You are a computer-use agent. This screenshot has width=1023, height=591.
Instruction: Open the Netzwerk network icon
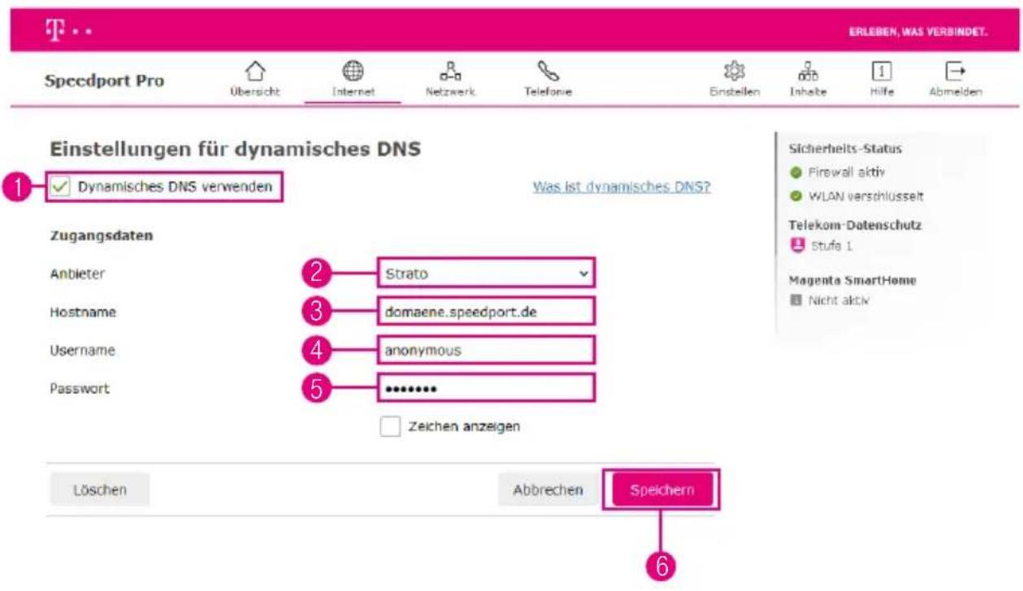coord(449,71)
